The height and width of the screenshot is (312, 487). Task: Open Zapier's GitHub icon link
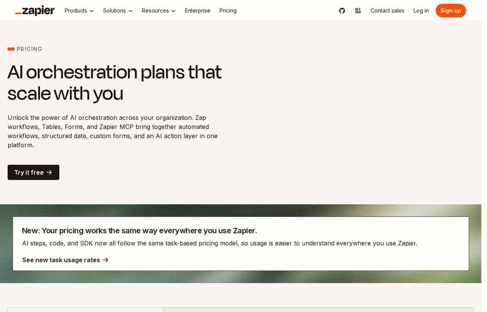(x=342, y=11)
